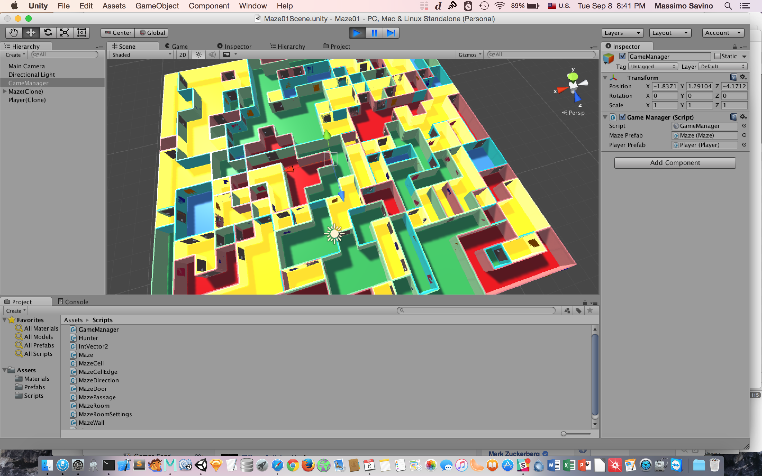Image resolution: width=762 pixels, height=476 pixels.
Task: Switch to the Console tab
Action: coord(73,301)
